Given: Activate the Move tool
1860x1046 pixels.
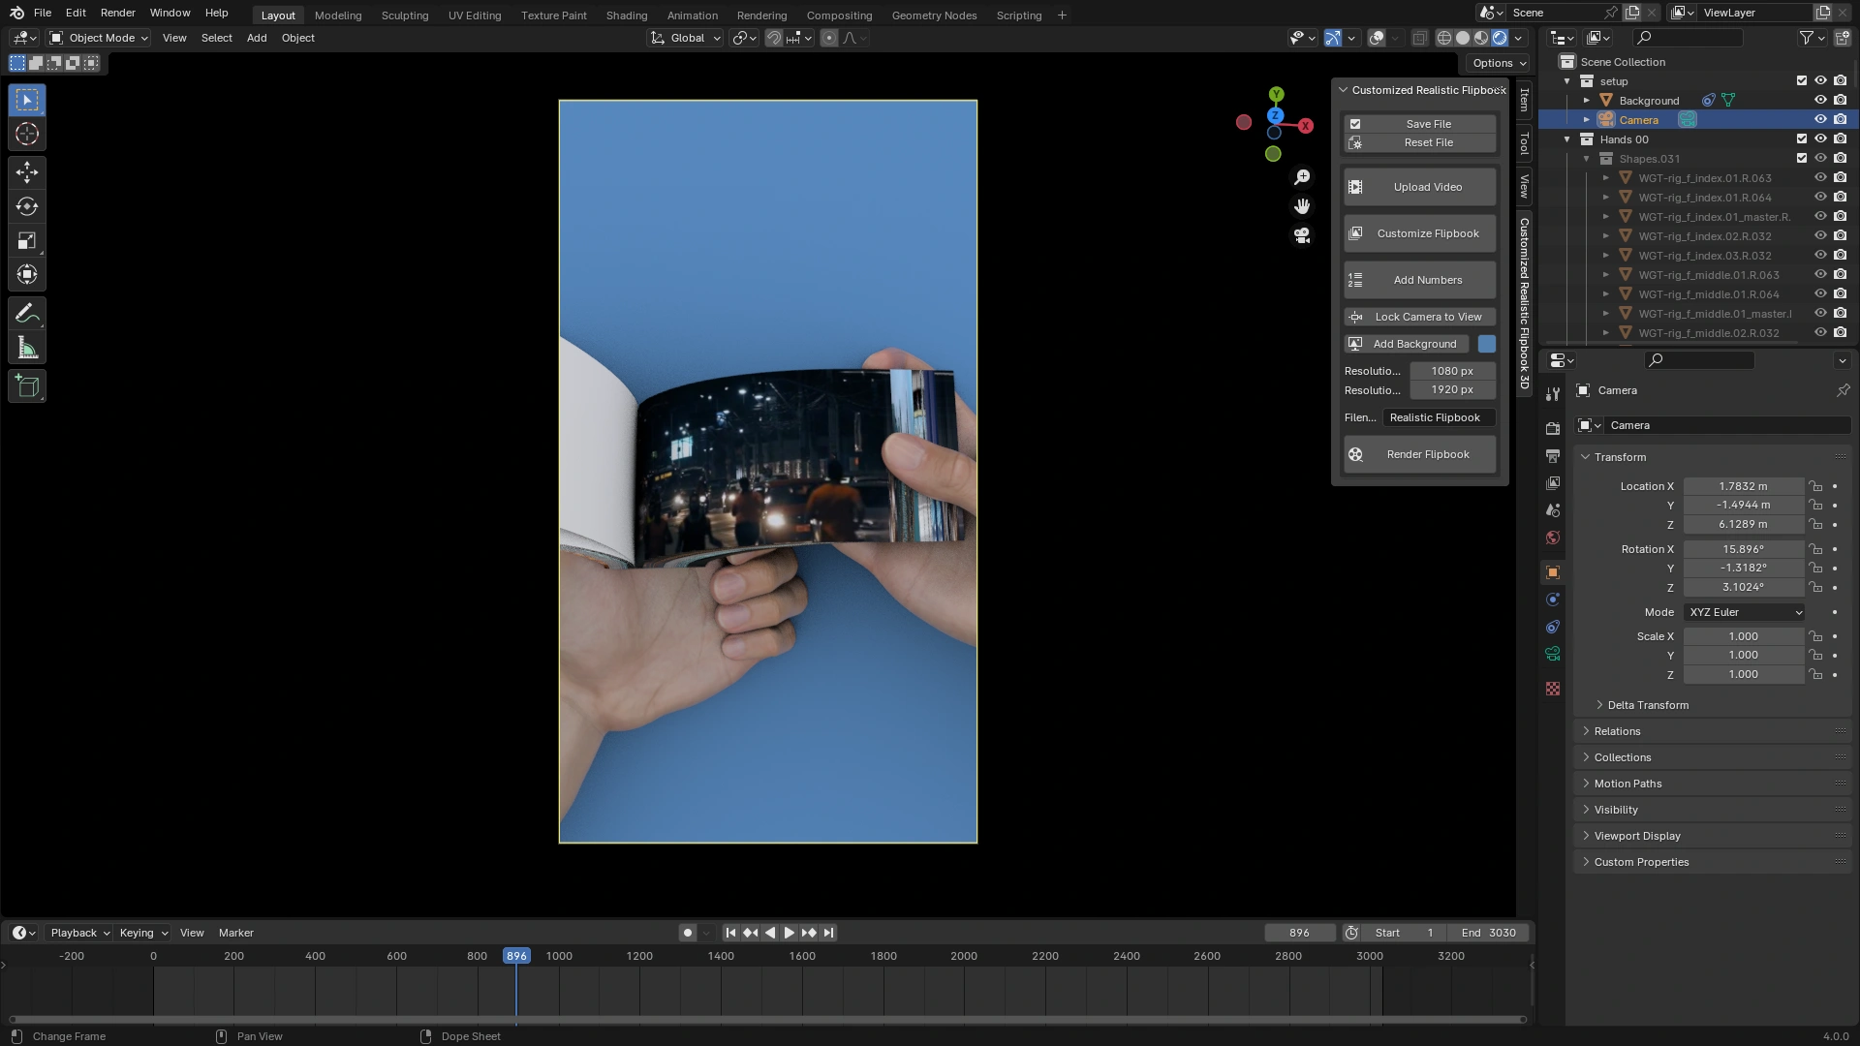Looking at the screenshot, I should point(27,172).
